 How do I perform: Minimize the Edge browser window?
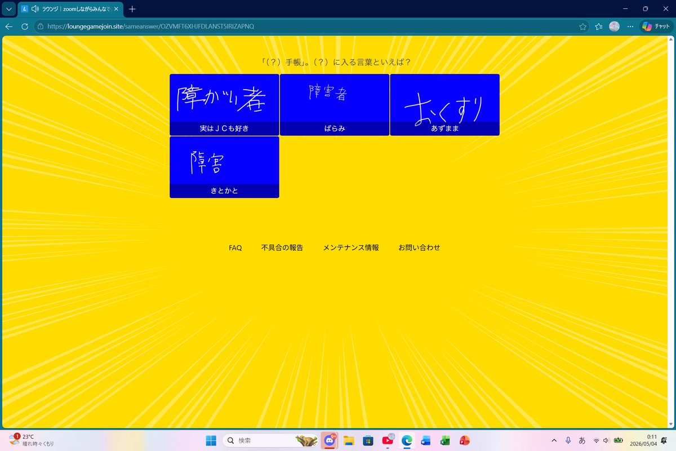tap(626, 9)
